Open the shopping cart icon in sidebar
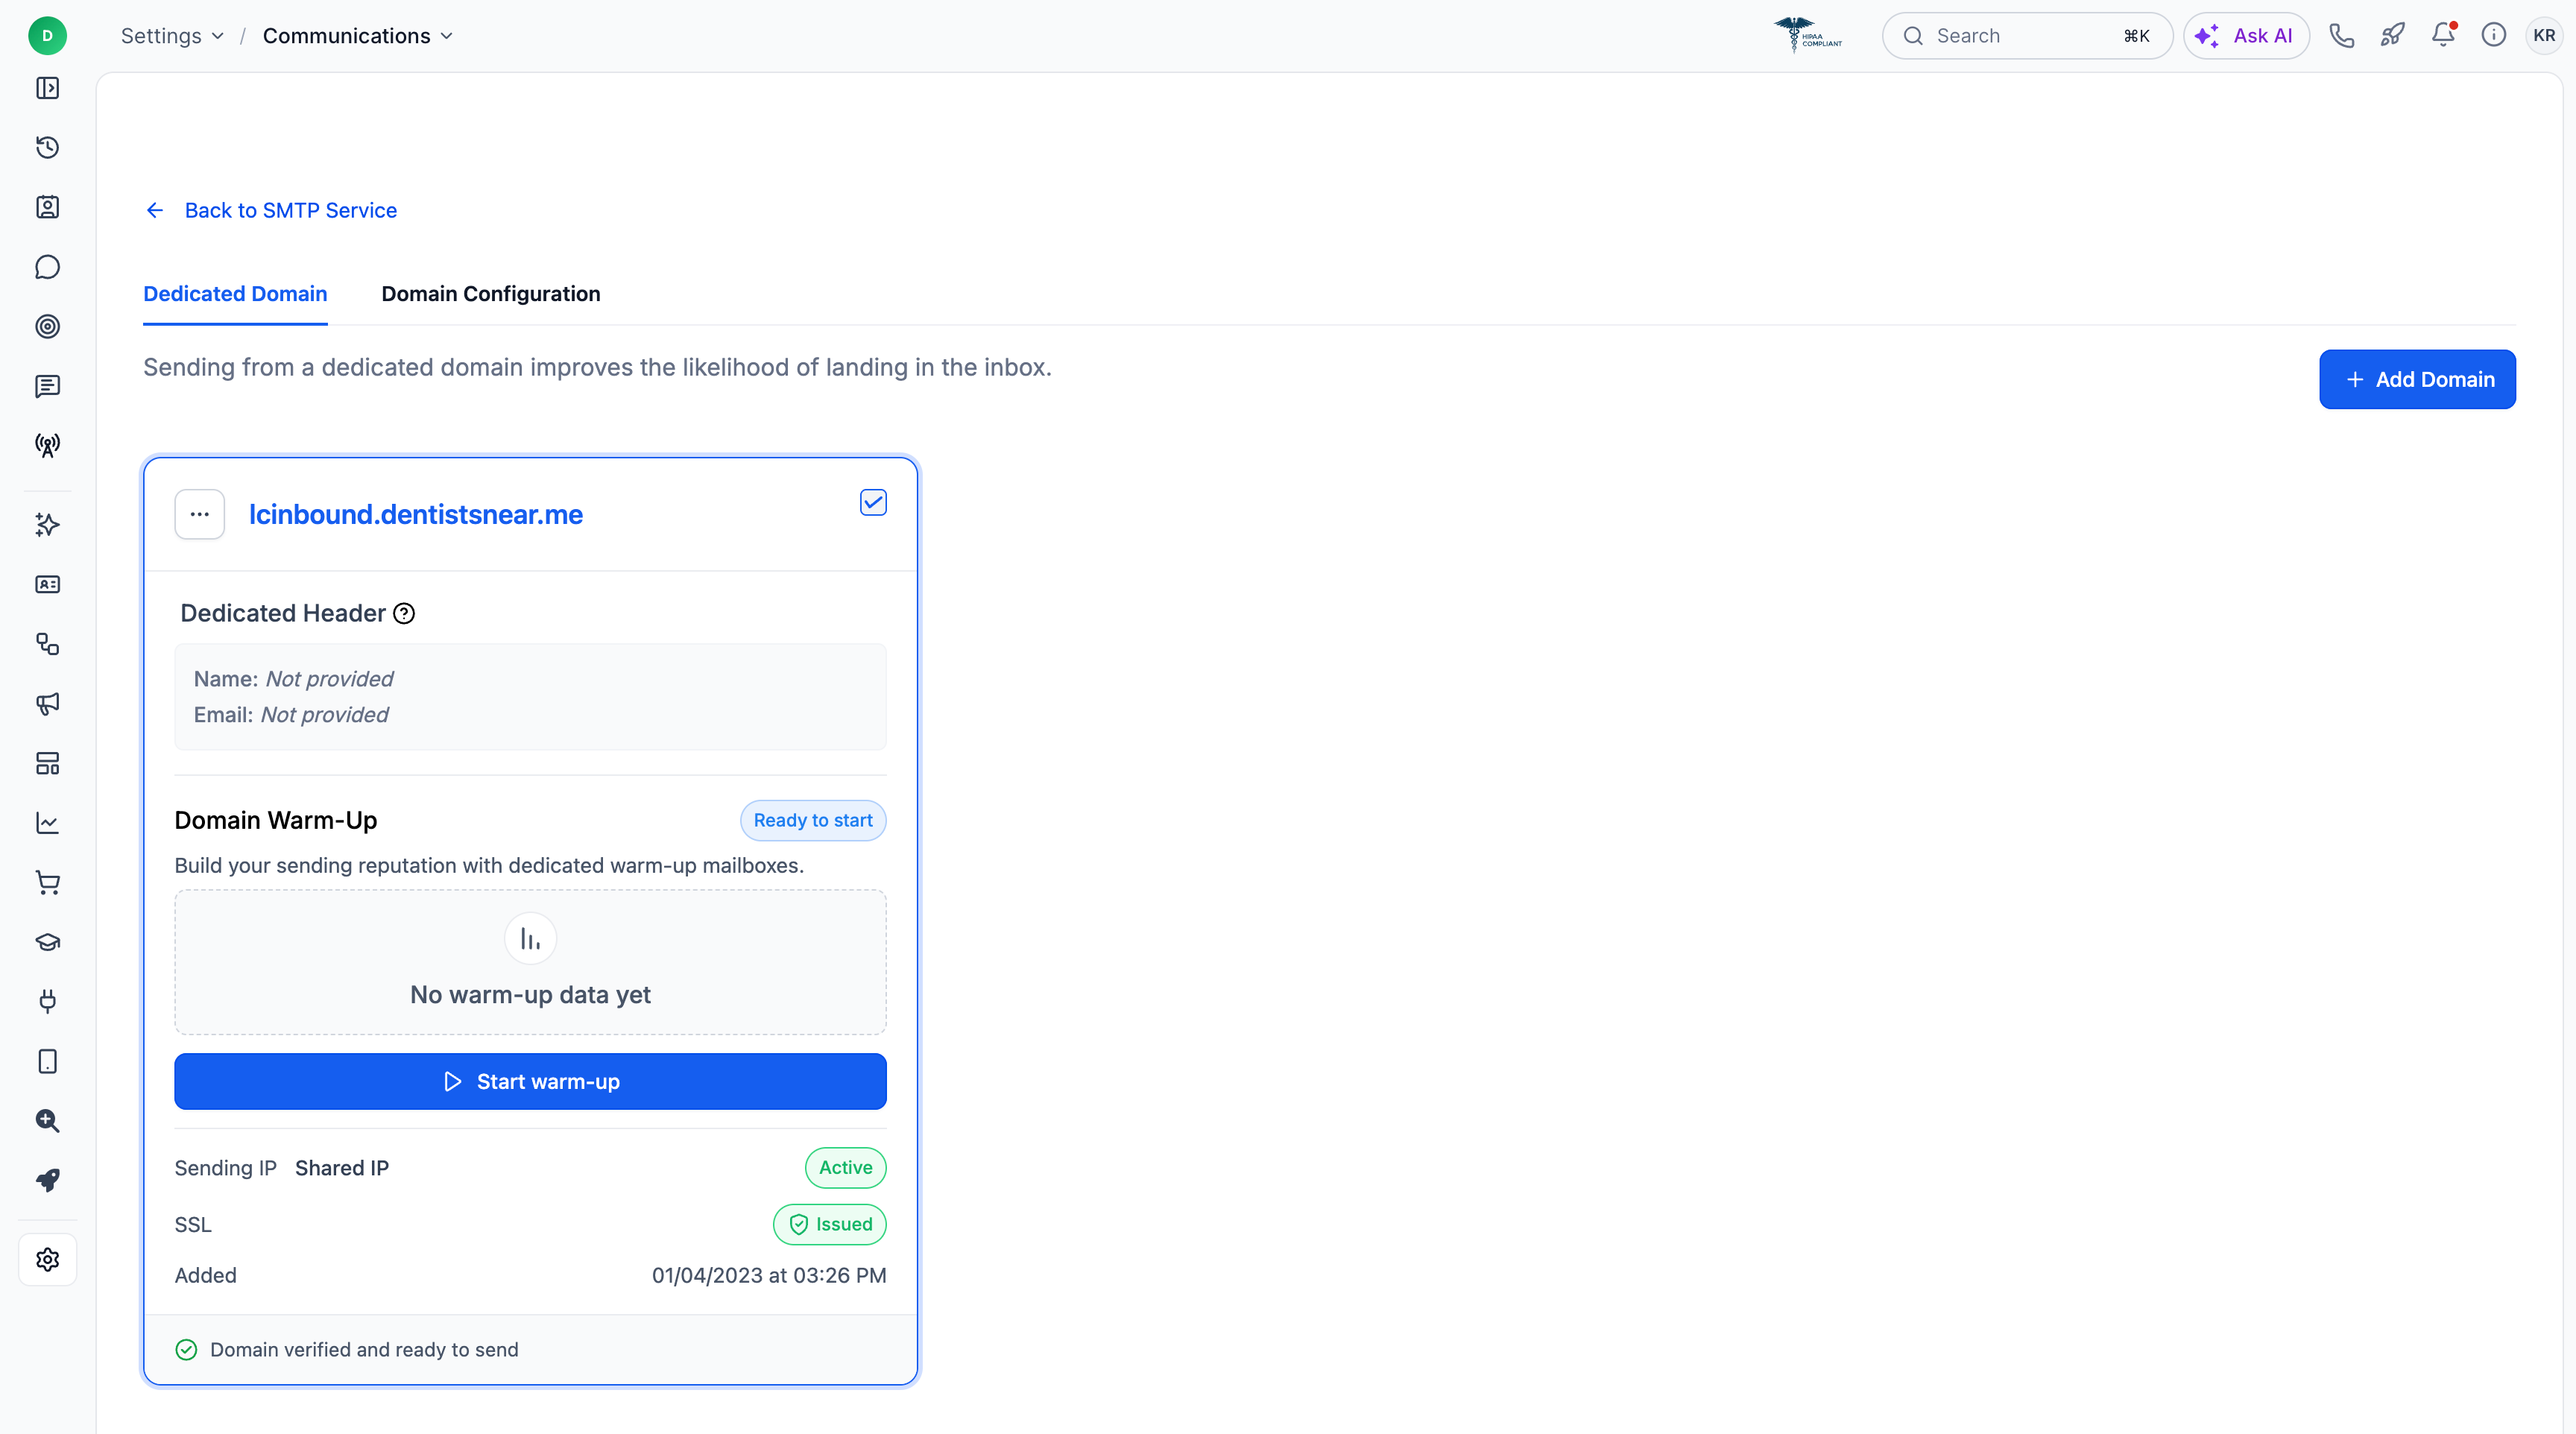The width and height of the screenshot is (2576, 1434). (x=47, y=883)
